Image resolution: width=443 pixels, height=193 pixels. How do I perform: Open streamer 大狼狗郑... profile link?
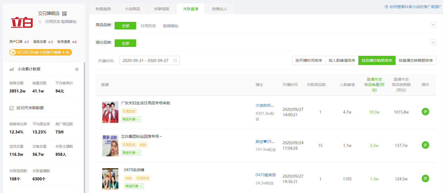coord(265,105)
